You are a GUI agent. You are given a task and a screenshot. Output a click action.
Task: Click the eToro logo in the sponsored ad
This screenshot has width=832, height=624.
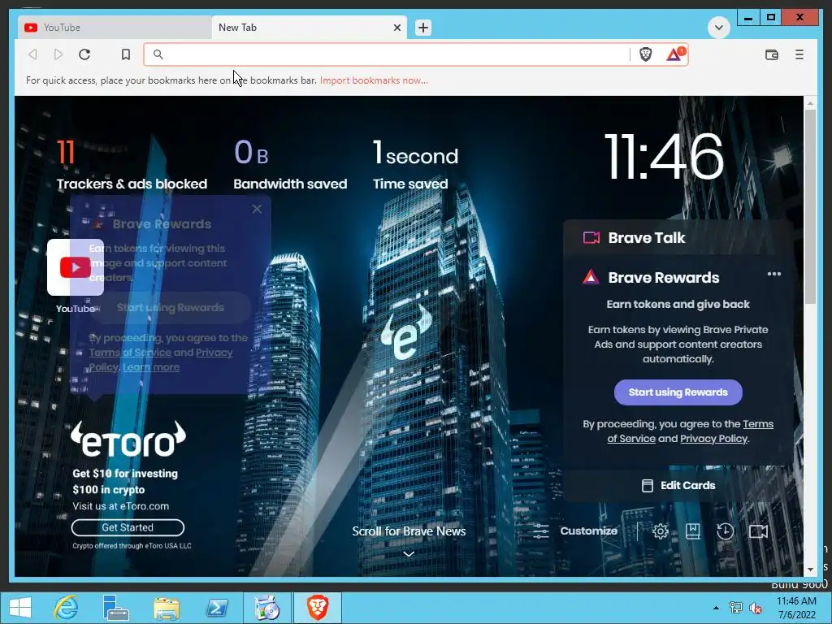(128, 440)
